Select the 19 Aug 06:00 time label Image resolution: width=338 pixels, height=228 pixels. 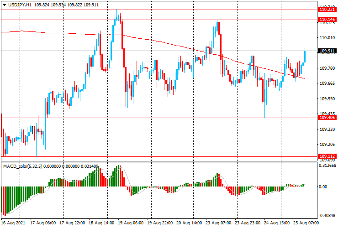[131, 223]
